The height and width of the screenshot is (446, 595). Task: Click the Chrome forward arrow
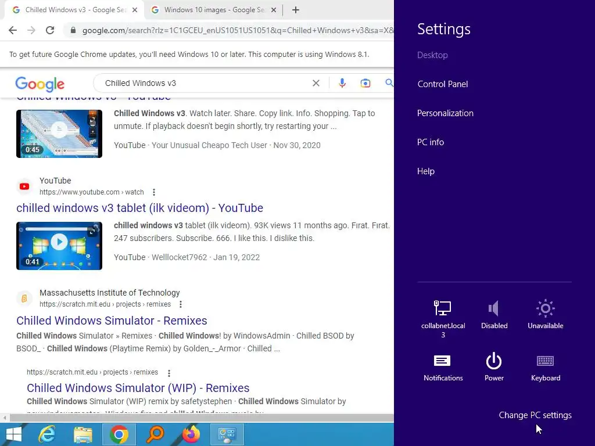[x=31, y=30]
